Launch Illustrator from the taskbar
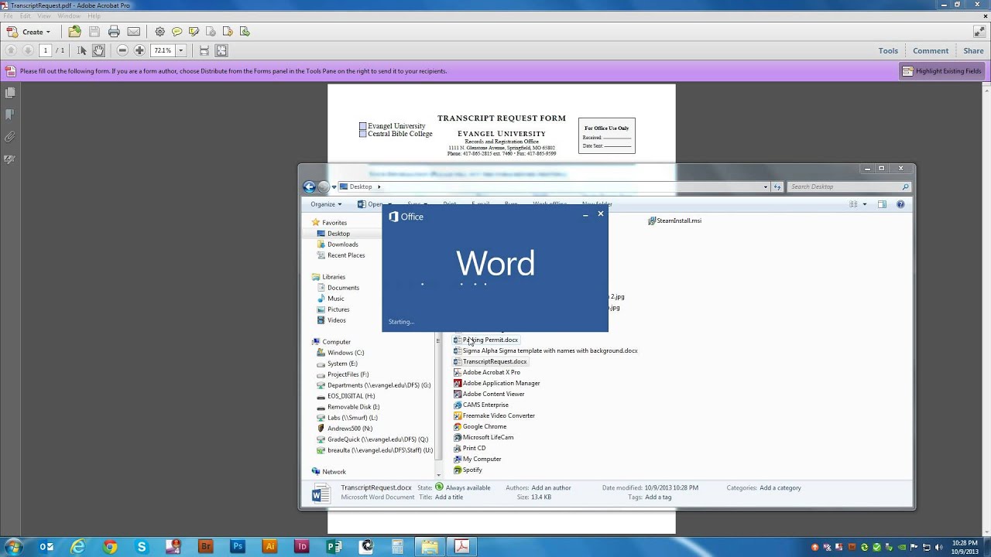The image size is (991, 557). pyautogui.click(x=270, y=546)
